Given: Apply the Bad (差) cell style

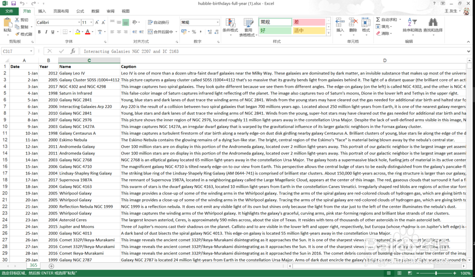Looking at the screenshot, I should pos(309,22).
